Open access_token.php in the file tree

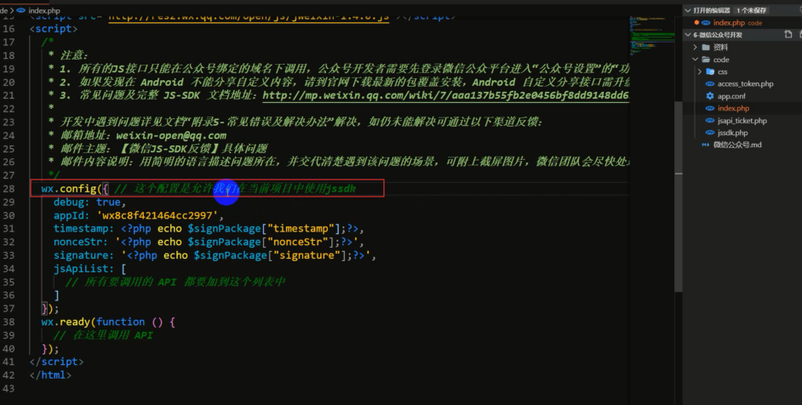745,84
